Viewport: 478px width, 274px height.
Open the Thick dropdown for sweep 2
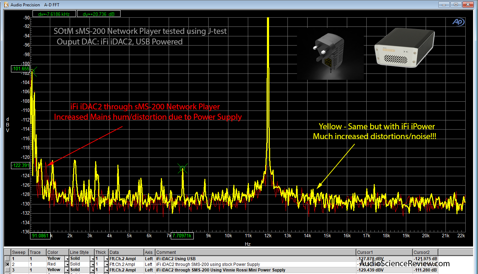coord(106,264)
